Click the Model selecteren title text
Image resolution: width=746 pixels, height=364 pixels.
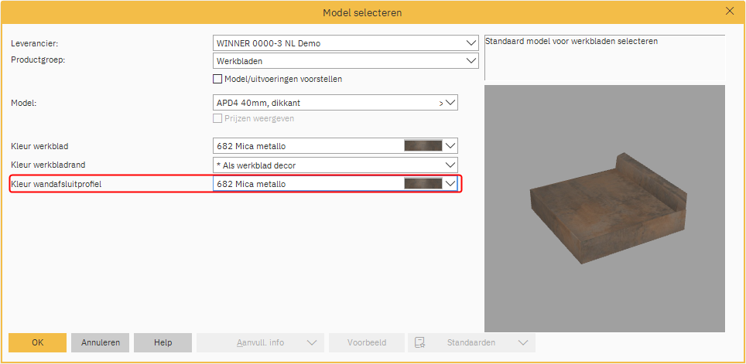362,12
